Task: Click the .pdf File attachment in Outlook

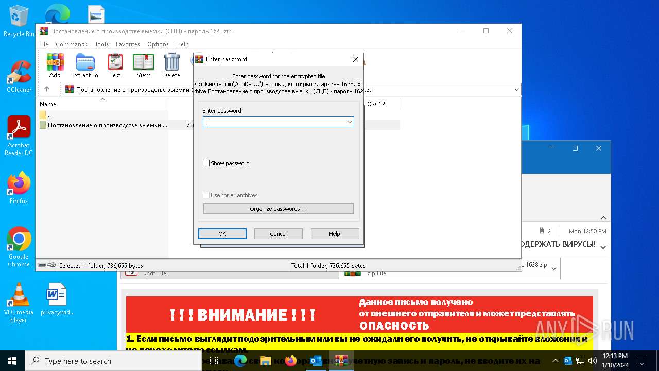Action: click(230, 274)
